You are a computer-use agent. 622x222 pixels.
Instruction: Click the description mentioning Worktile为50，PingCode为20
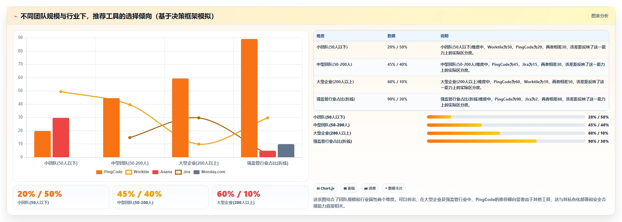(523, 50)
